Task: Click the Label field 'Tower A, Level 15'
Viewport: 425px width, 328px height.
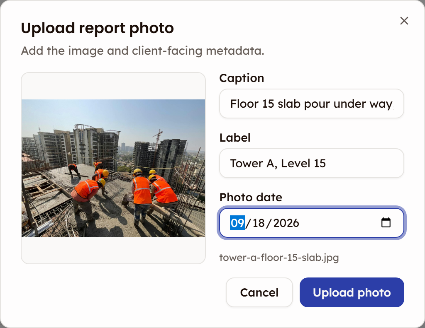Action: click(311, 163)
